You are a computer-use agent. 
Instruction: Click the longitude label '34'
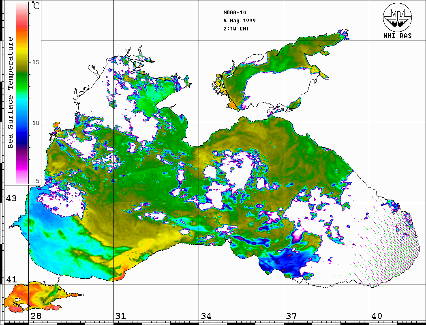[206, 316]
